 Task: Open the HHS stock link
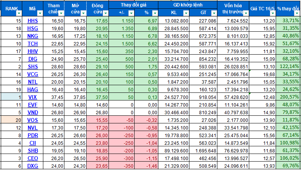pyautogui.click(x=33, y=21)
